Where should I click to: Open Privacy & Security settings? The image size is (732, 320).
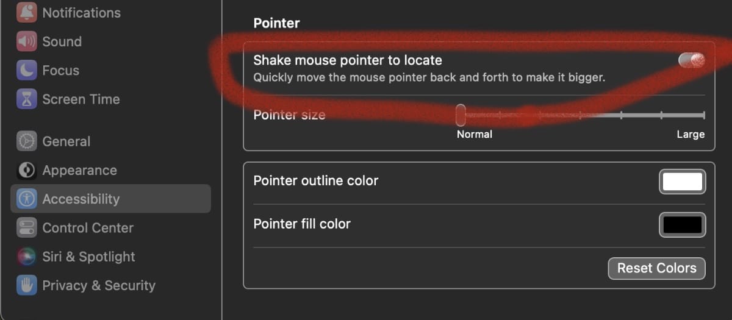[98, 285]
